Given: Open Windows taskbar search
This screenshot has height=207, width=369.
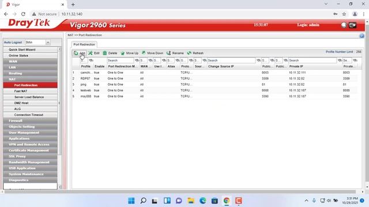Looking at the screenshot, I should (x=143, y=201).
